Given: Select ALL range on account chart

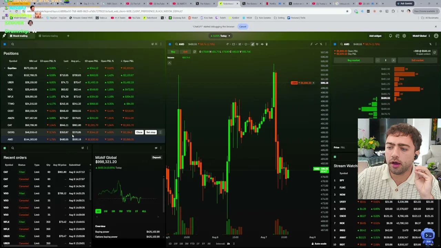Looking at the screenshot, I should (144, 211).
